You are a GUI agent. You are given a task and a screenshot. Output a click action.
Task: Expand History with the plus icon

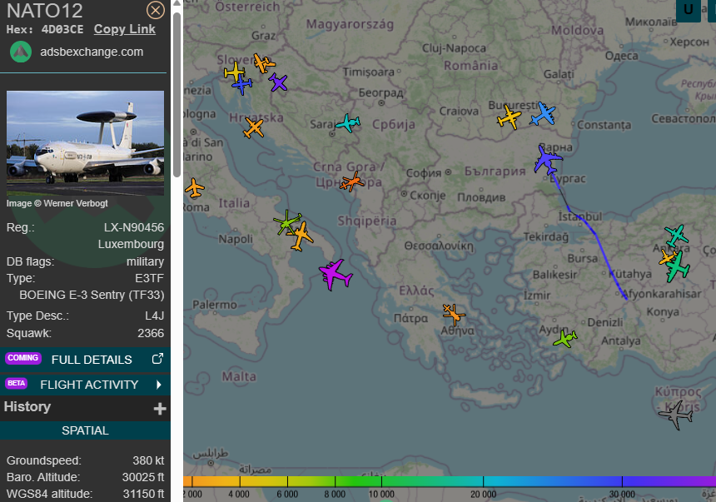coord(159,409)
